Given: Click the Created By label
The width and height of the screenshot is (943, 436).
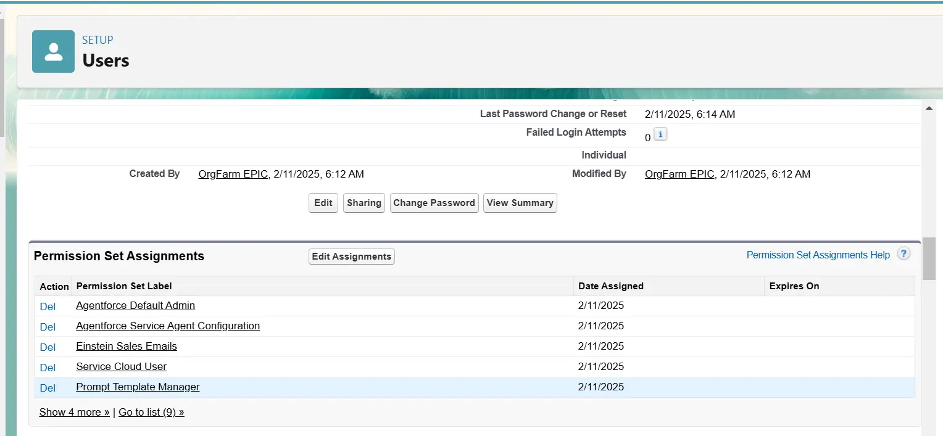Looking at the screenshot, I should 155,174.
